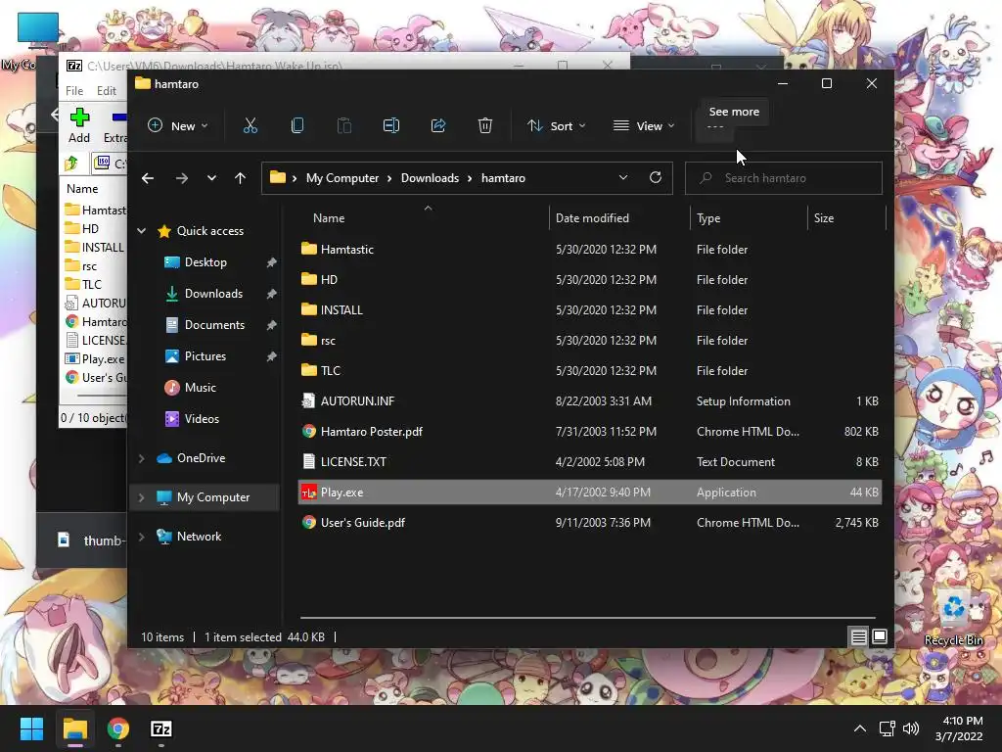Select the HD folder
The height and width of the screenshot is (752, 1002).
coord(590,279)
